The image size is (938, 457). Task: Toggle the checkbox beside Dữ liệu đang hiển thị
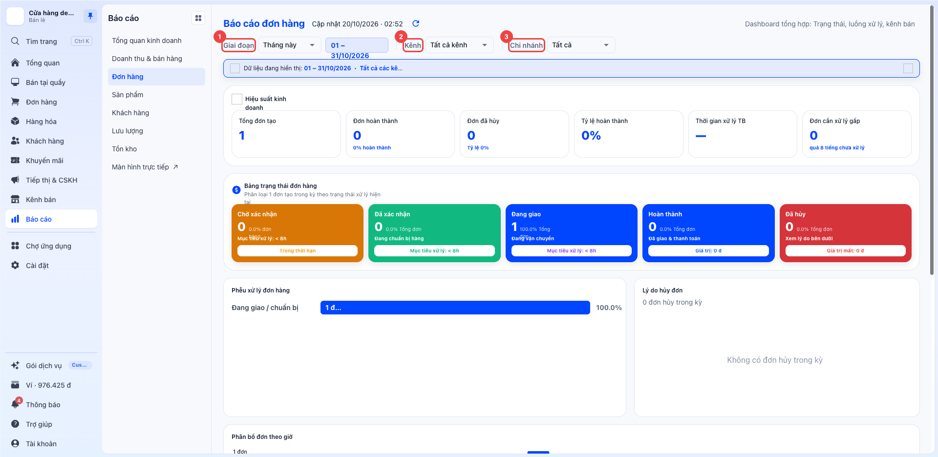[235, 68]
